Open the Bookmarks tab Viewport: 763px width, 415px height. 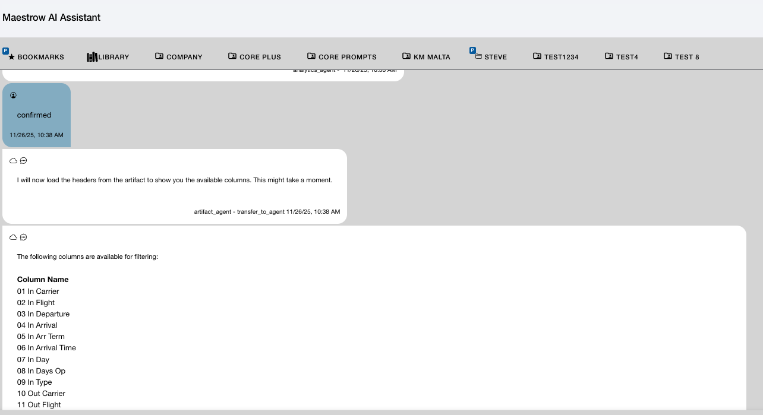pos(36,57)
